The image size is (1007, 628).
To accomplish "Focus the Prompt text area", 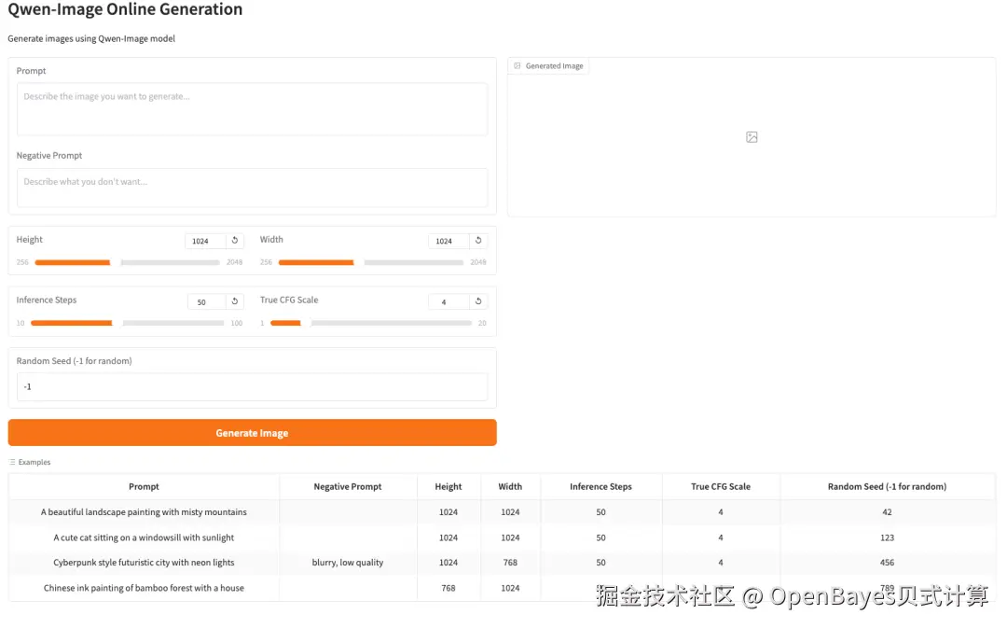I will [253, 109].
